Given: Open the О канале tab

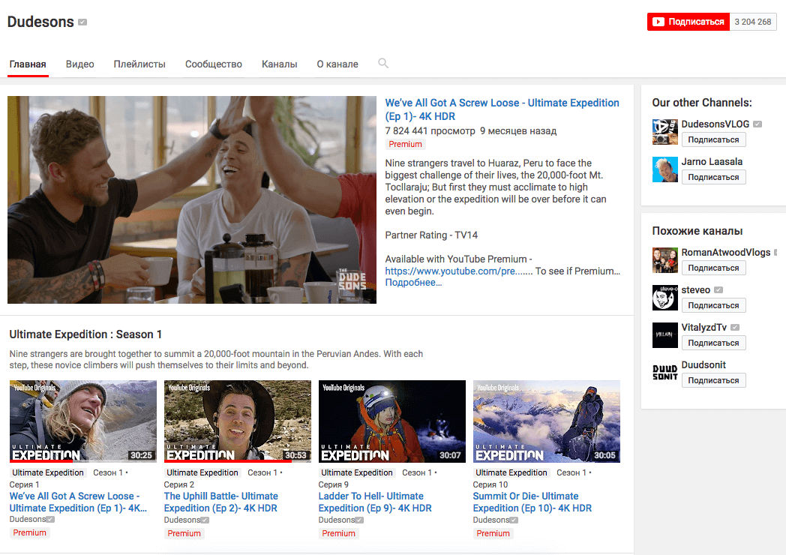Looking at the screenshot, I should click(337, 64).
